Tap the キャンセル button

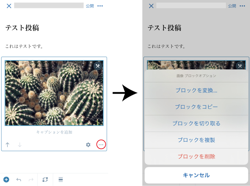point(196,175)
